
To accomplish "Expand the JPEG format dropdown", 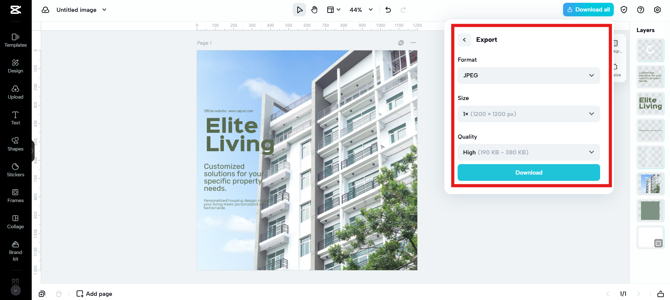I will tap(529, 76).
